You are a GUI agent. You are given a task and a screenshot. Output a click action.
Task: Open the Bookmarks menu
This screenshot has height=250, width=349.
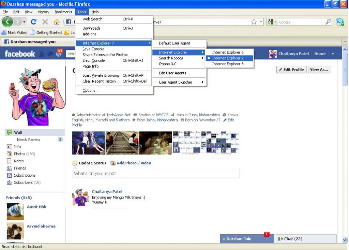pyautogui.click(x=63, y=12)
